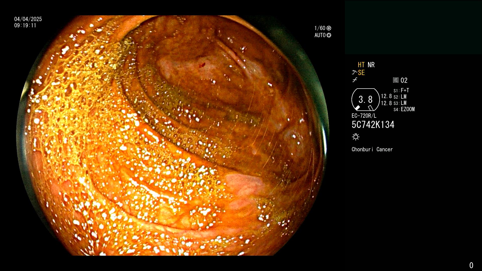The height and width of the screenshot is (271, 482).
Task: Click the filled channel marker in scope diagram
Action: (x=357, y=108)
